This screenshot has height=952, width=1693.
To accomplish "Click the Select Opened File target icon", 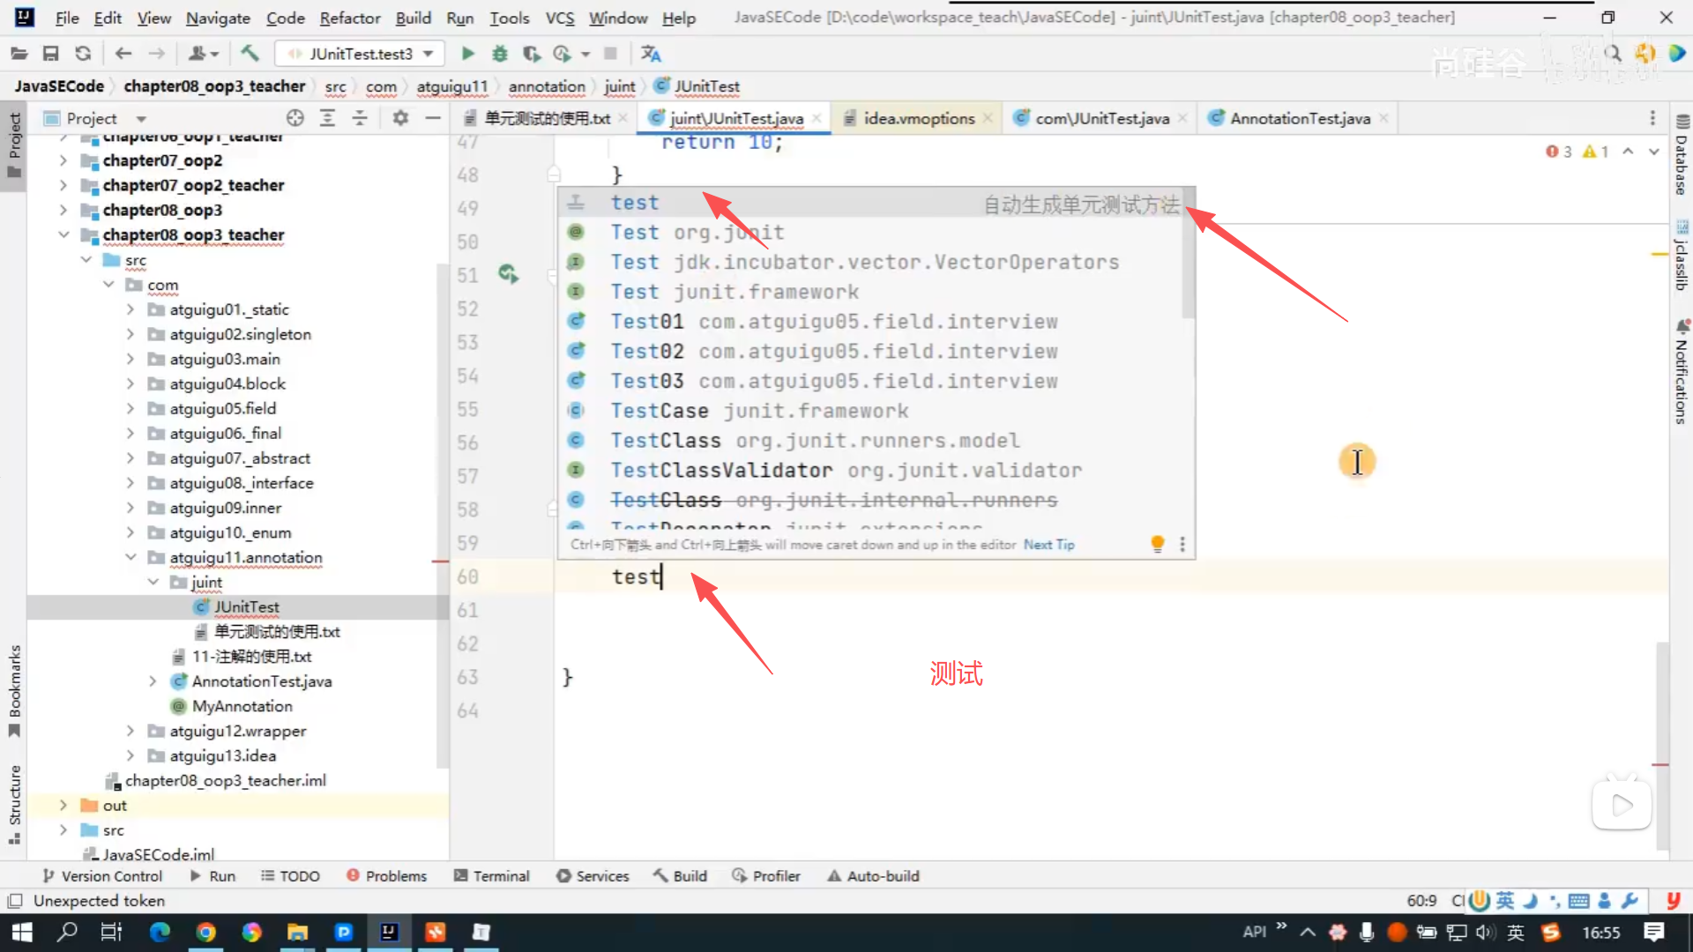I will [295, 118].
